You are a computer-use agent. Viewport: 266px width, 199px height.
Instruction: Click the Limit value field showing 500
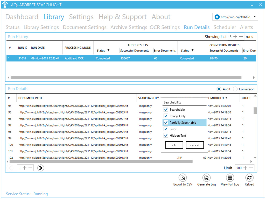[239, 168]
